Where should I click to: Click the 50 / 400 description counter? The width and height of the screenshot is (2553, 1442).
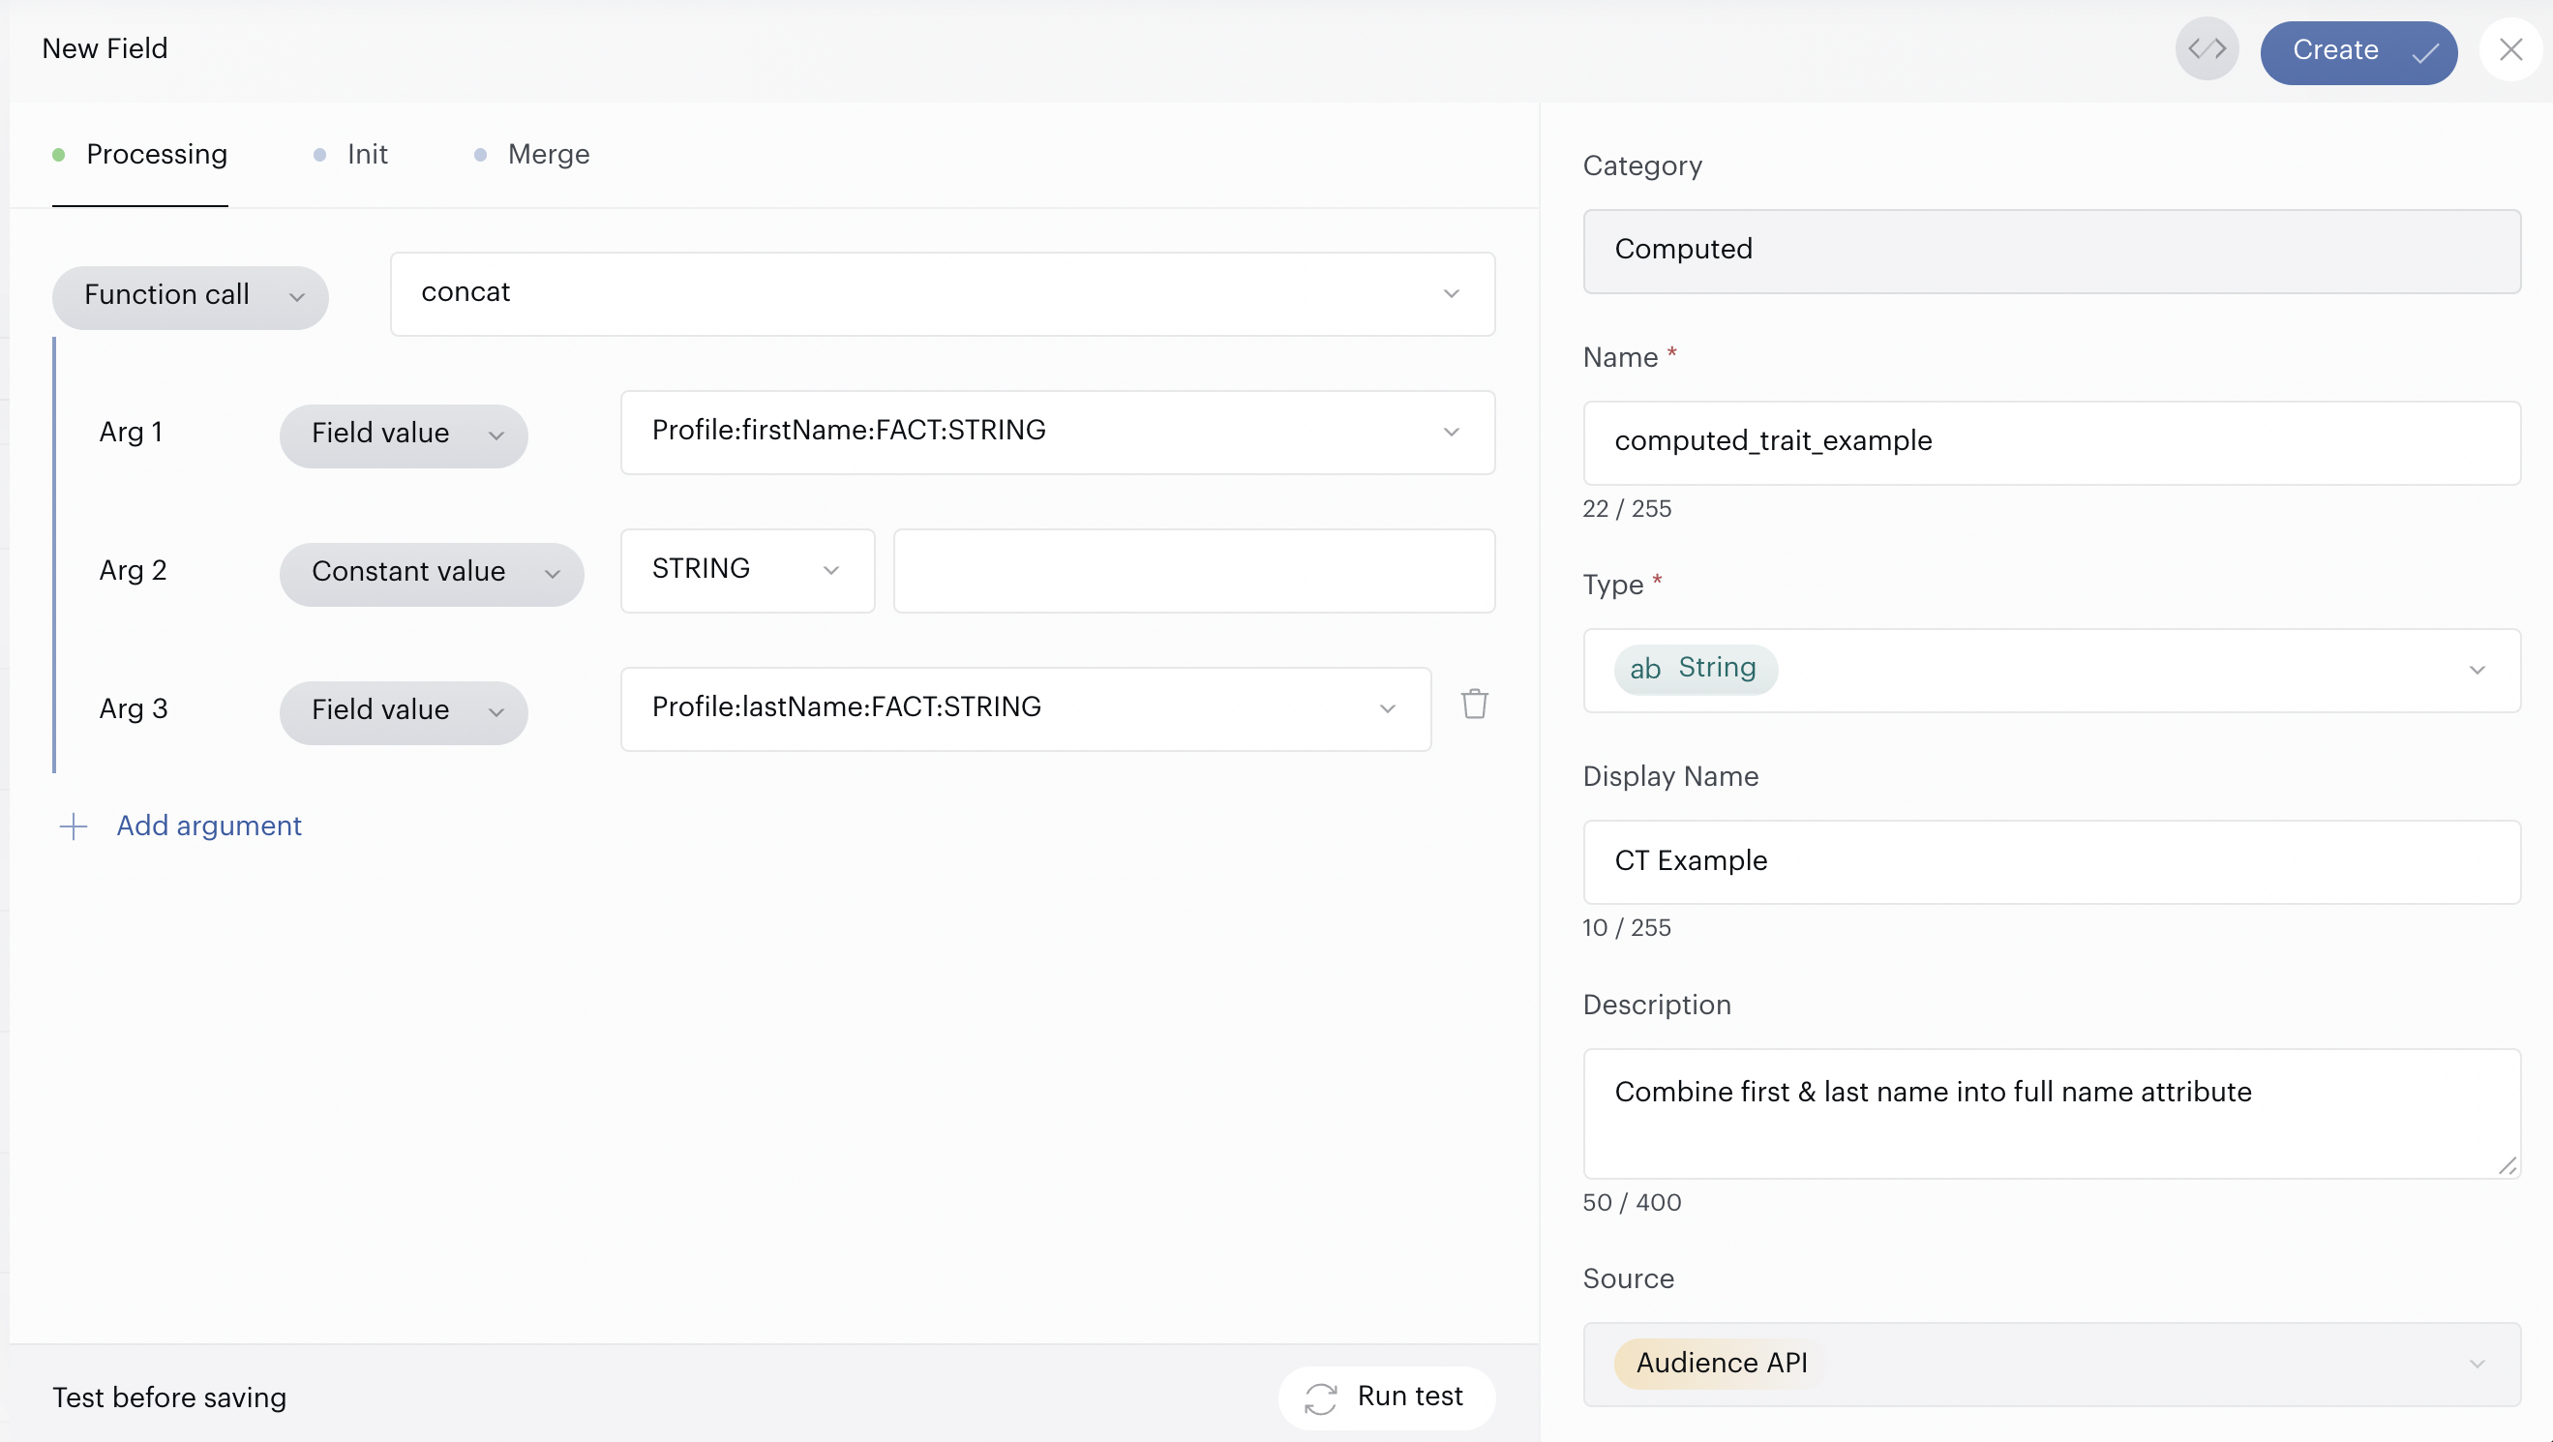click(1632, 1202)
